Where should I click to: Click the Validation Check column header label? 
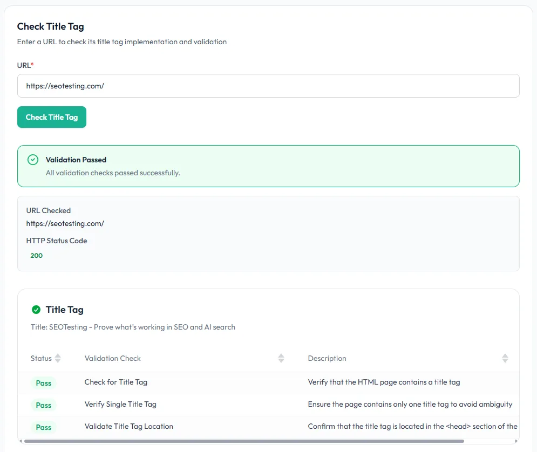[x=112, y=358]
